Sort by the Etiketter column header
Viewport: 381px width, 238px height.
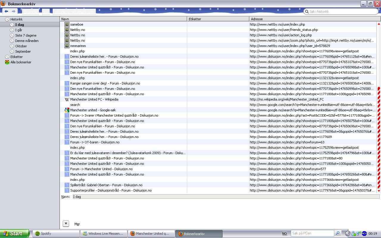[218, 19]
